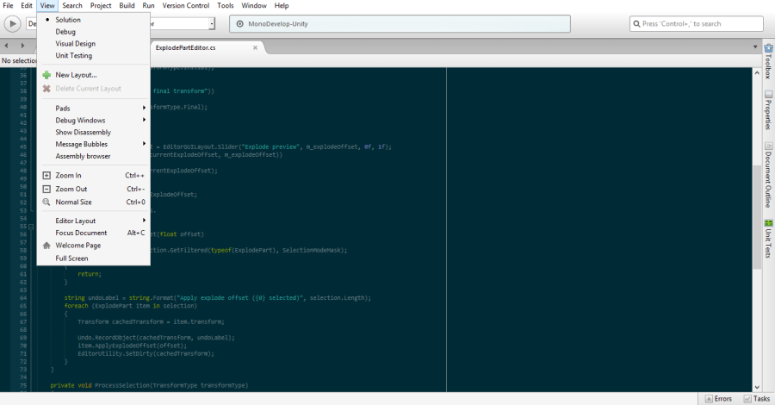Open the Tasks pad in status bar
Screen dimensions: 775x405
pyautogui.click(x=756, y=399)
